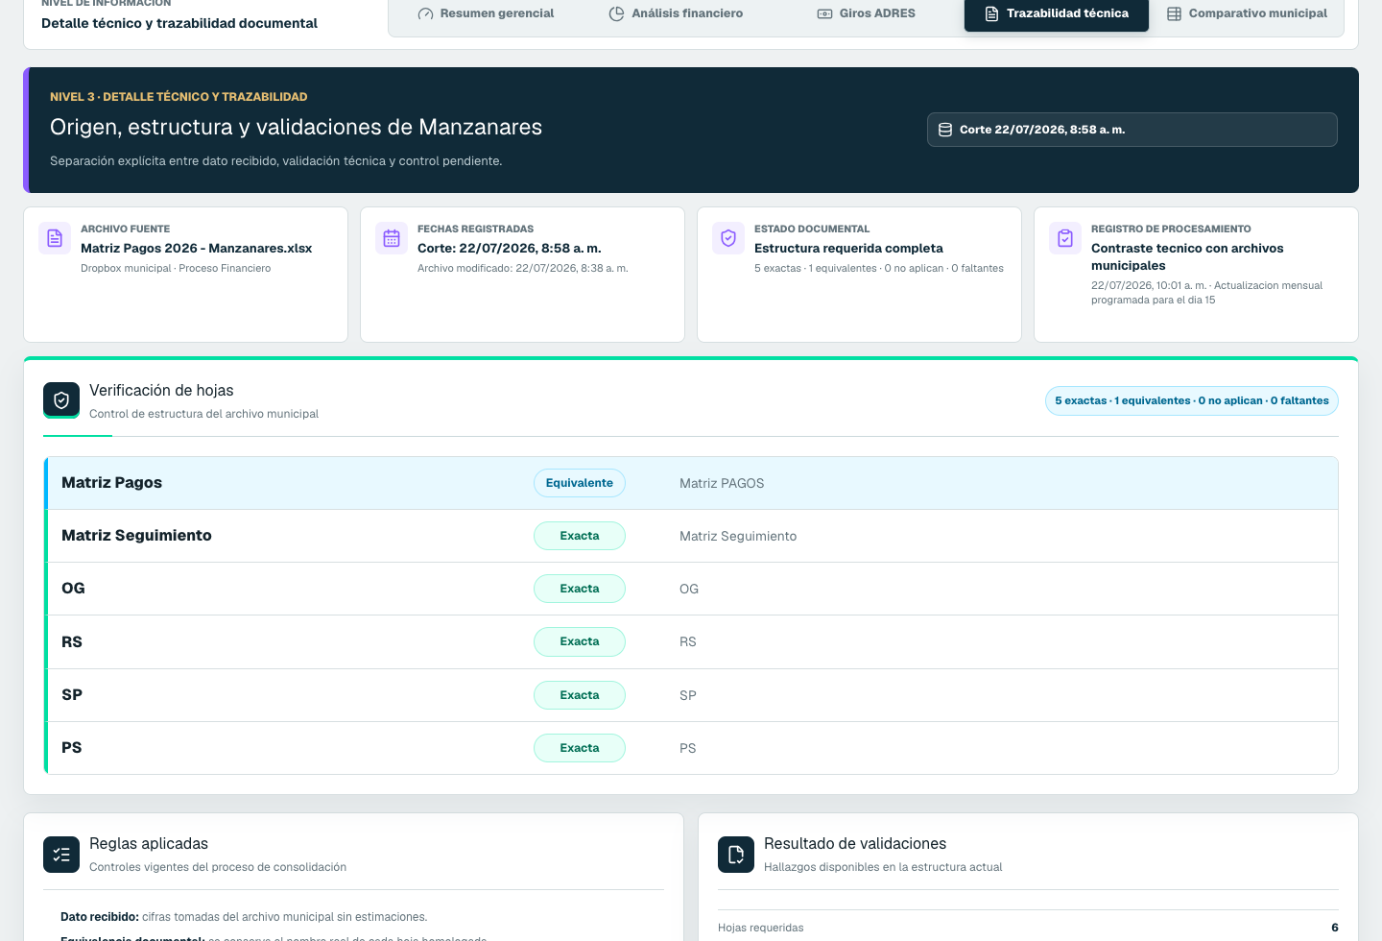Click Contraste tecnico con archivos municipales text
This screenshot has width=1382, height=941.
1187,256
